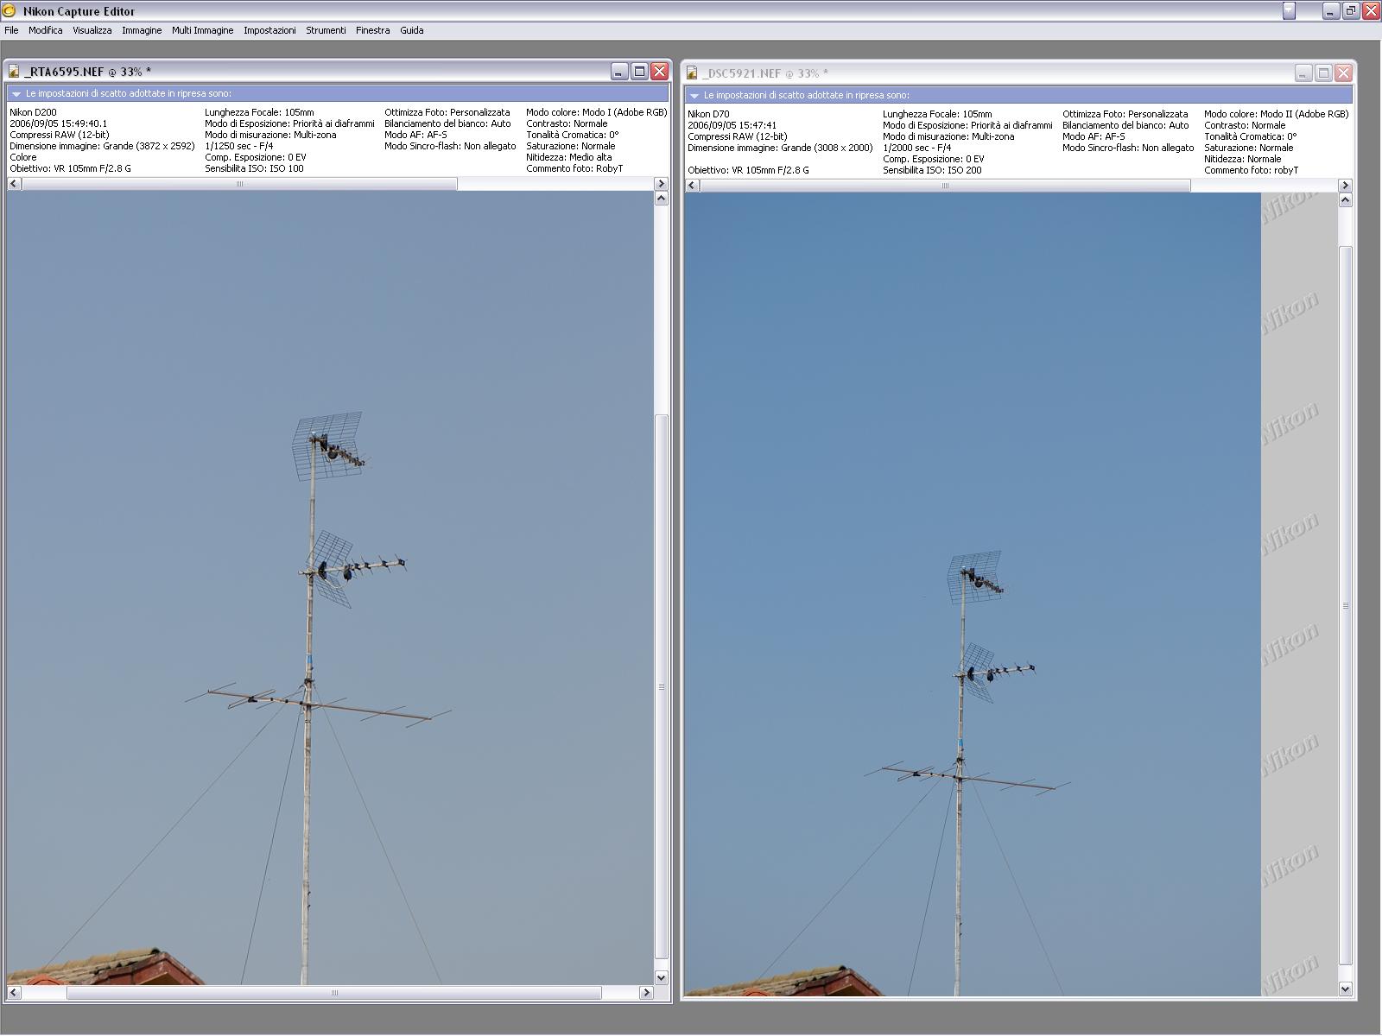Click the info panel horizontal scrollbar thumb in _DSC5921.NEF

pos(945,186)
